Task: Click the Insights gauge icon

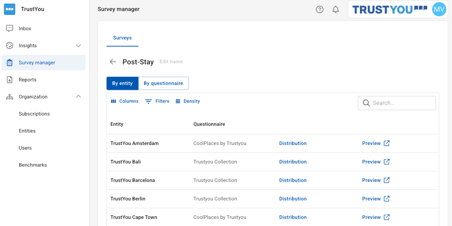Action: [x=10, y=45]
